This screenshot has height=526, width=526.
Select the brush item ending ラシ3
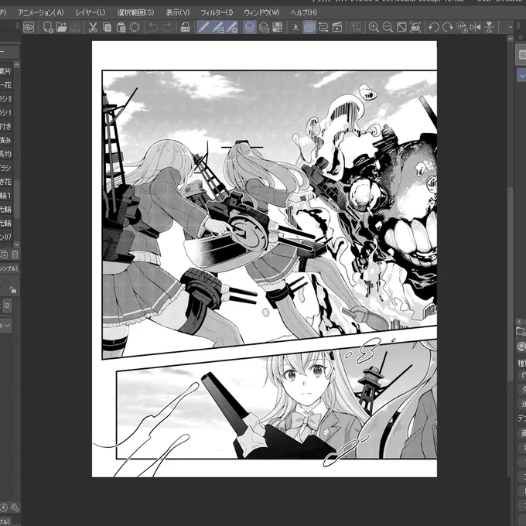point(6,99)
